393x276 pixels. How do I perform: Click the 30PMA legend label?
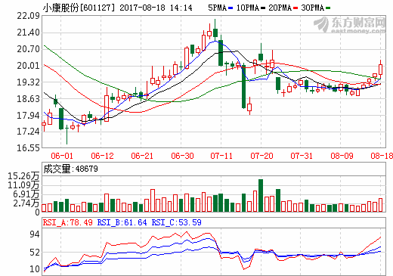pos(312,8)
